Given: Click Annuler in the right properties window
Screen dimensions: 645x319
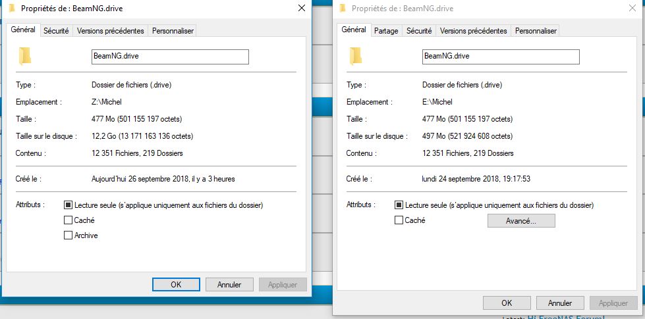Looking at the screenshot, I should [x=560, y=303].
